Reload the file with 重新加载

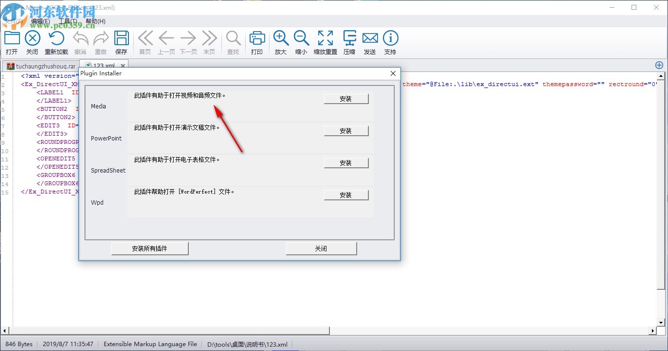pos(56,38)
